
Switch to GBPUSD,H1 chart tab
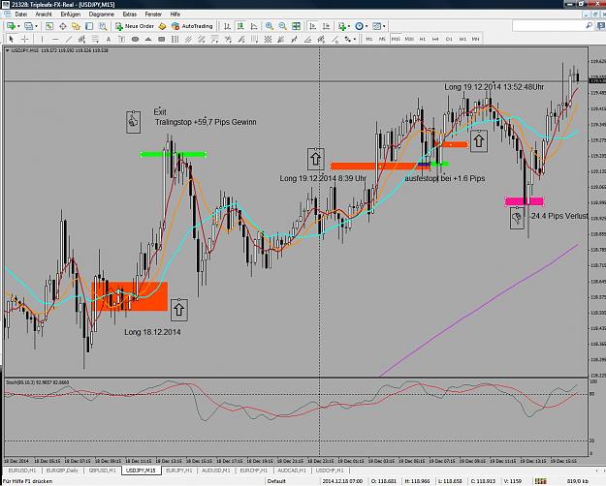[x=102, y=471]
